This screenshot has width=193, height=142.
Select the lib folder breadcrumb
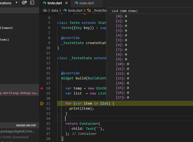(45, 10)
